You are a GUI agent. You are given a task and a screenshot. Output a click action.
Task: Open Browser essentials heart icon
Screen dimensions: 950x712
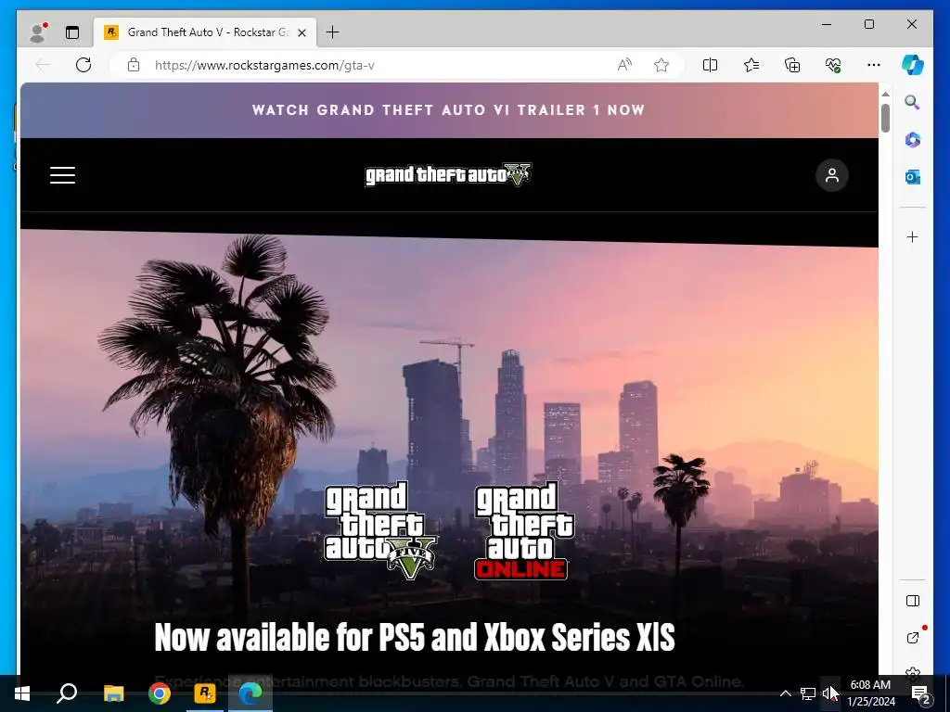click(833, 65)
